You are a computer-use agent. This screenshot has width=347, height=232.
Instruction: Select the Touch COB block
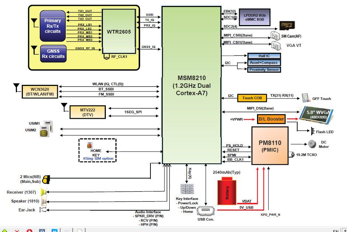click(252, 98)
